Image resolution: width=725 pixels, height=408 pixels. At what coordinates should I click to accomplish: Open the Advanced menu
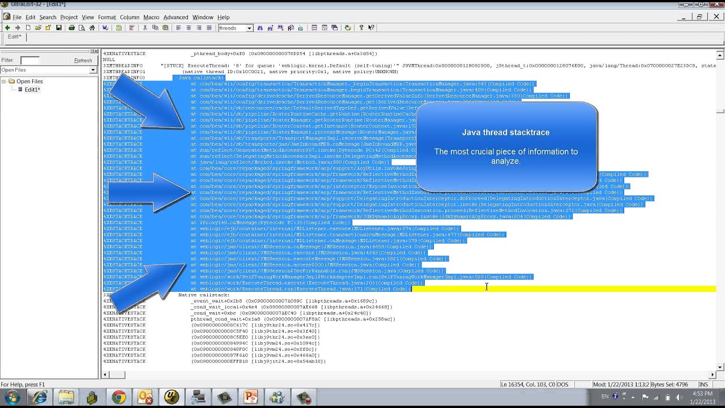coord(176,17)
